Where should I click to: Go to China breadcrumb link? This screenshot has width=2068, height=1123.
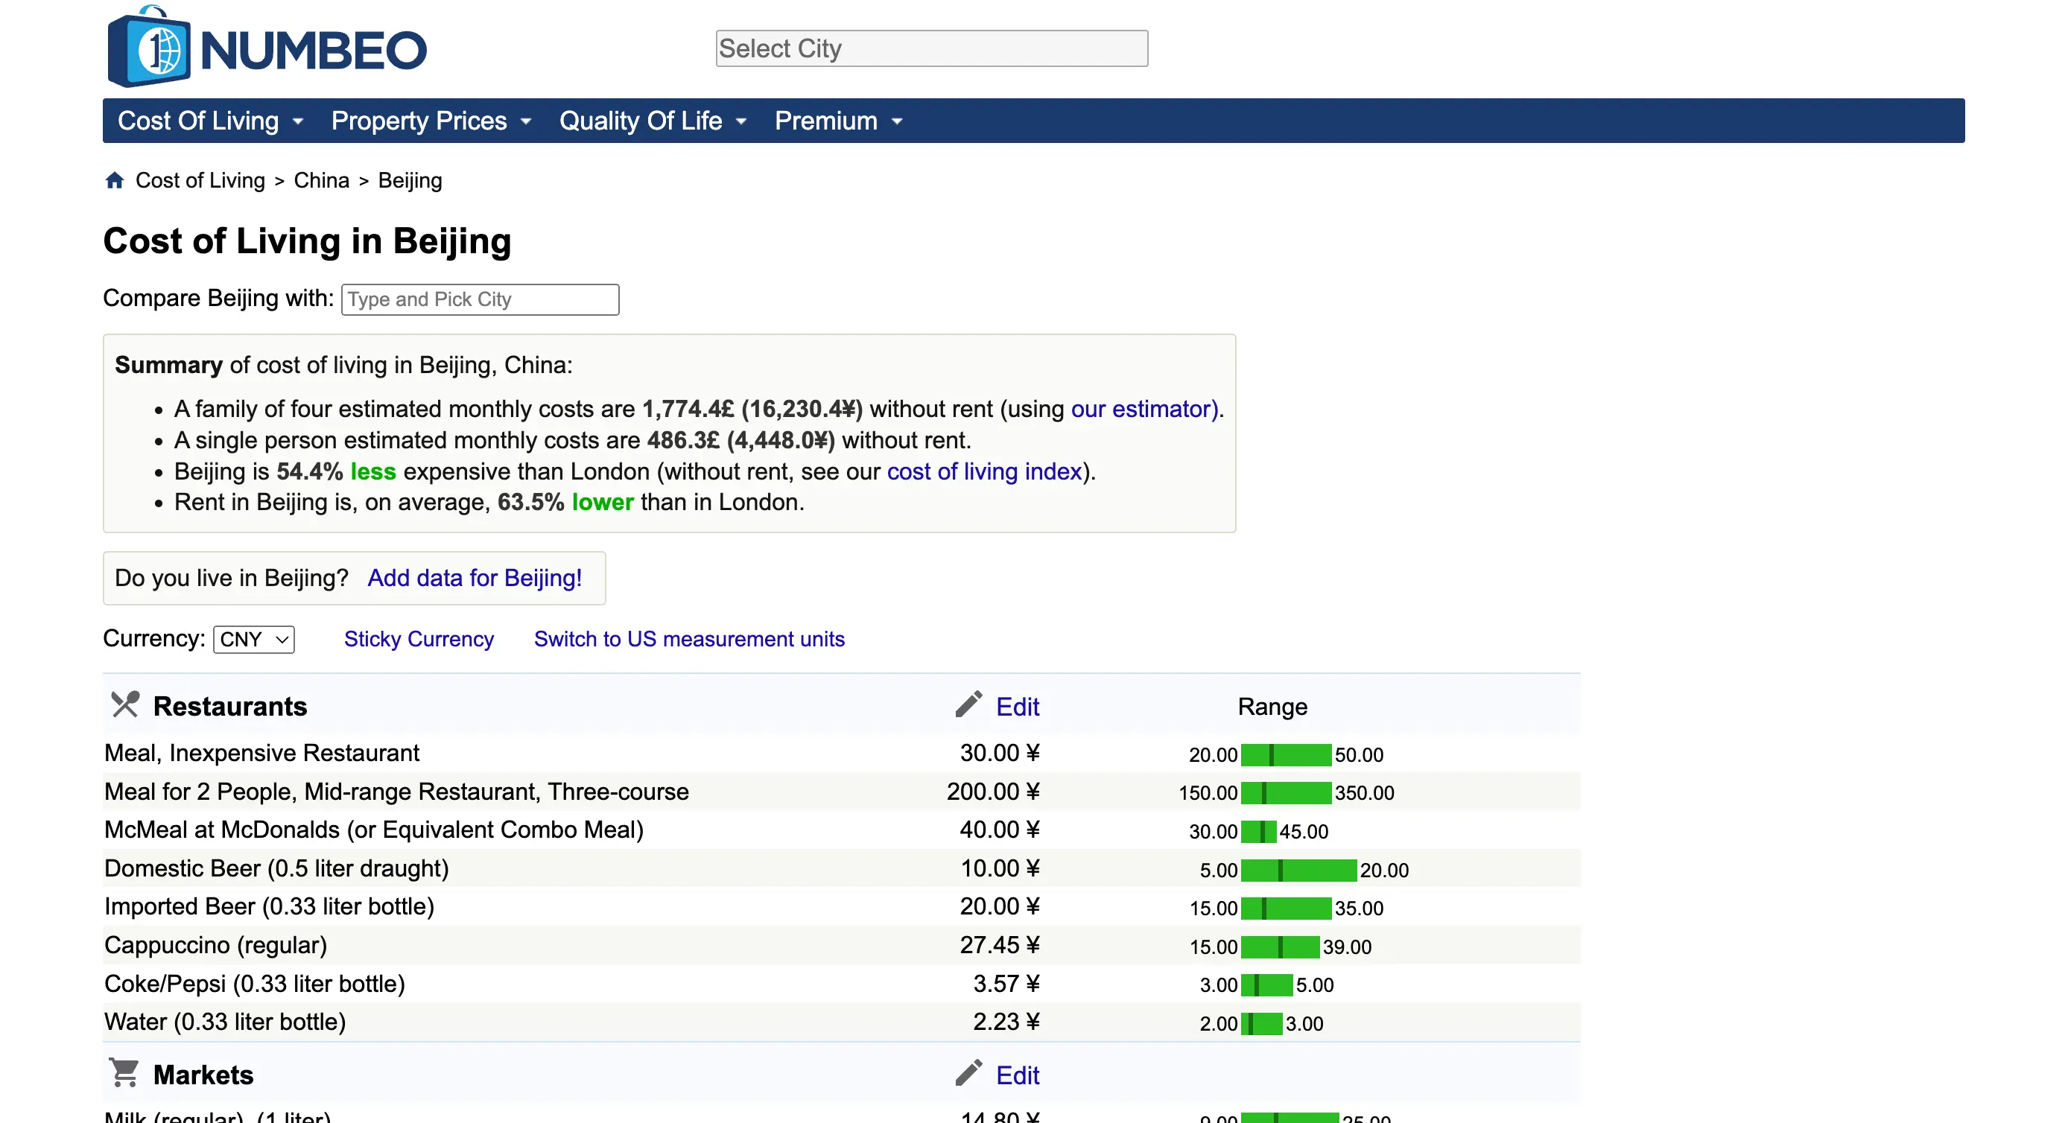pyautogui.click(x=321, y=181)
